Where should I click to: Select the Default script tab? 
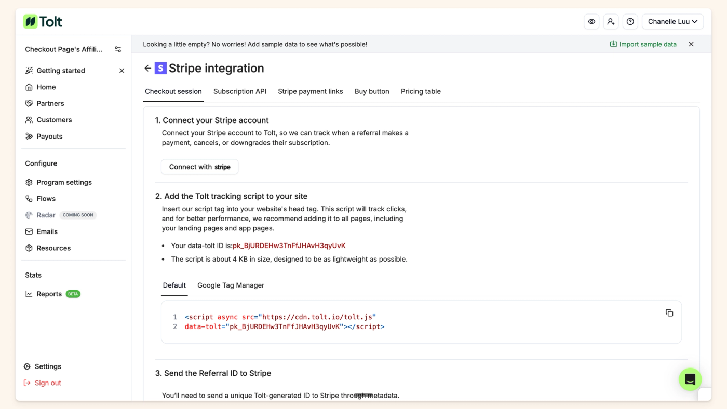coord(174,285)
